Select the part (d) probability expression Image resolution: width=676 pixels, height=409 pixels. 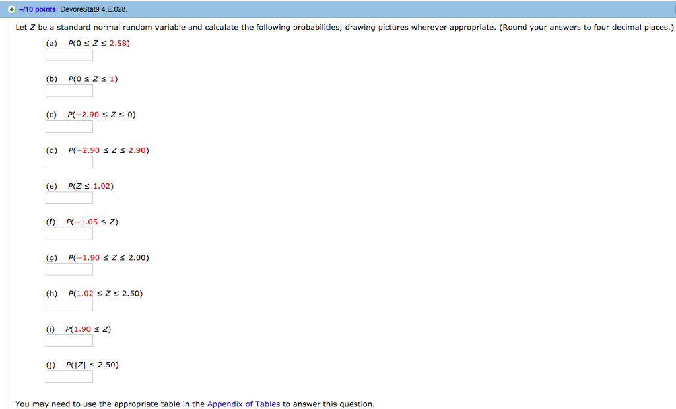click(108, 150)
